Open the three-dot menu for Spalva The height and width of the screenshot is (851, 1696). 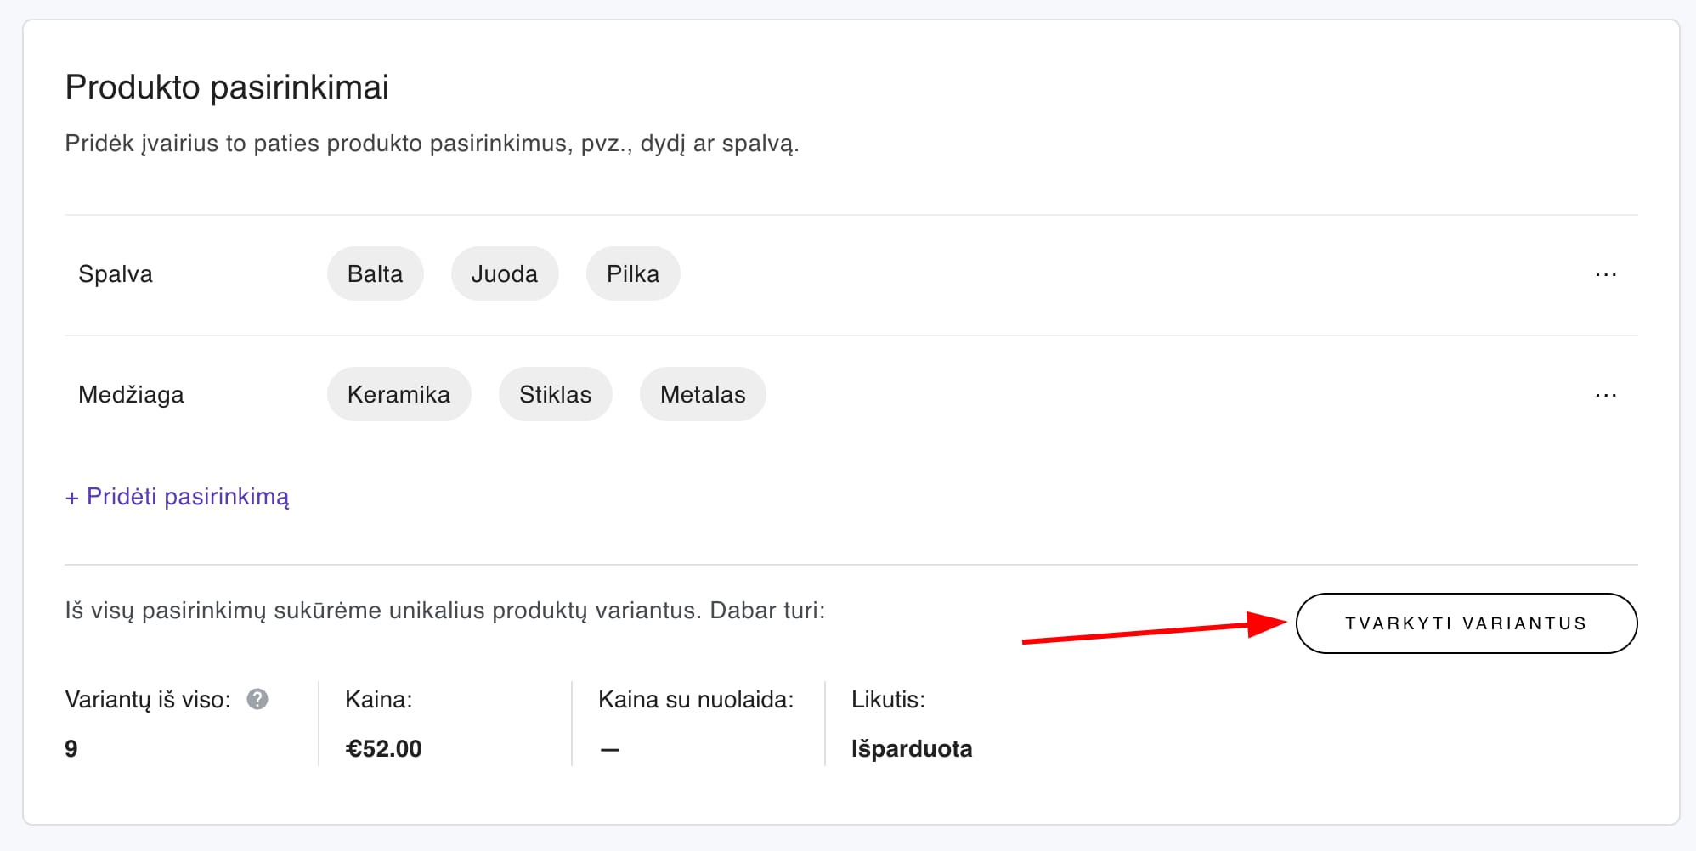1605,274
